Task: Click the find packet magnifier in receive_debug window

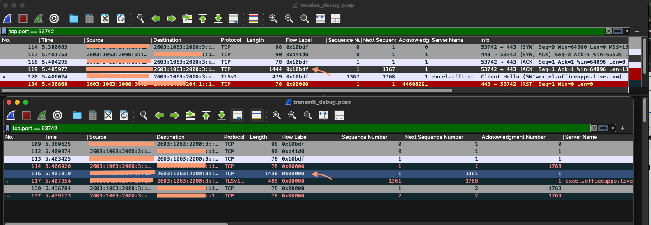Action: pos(140,18)
